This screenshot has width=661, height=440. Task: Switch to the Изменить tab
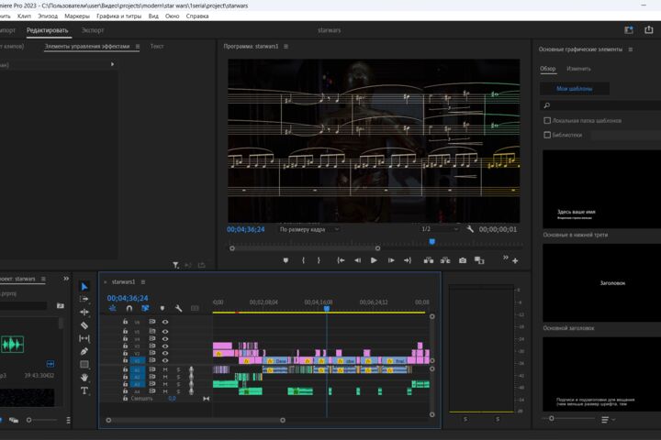coord(578,69)
